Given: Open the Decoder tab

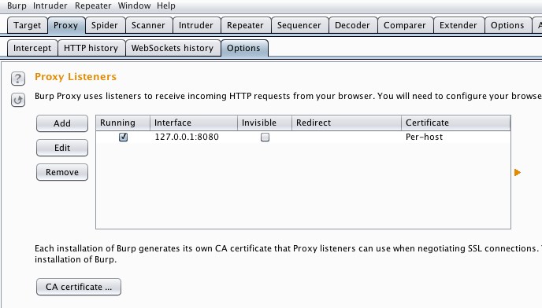Looking at the screenshot, I should tap(353, 25).
